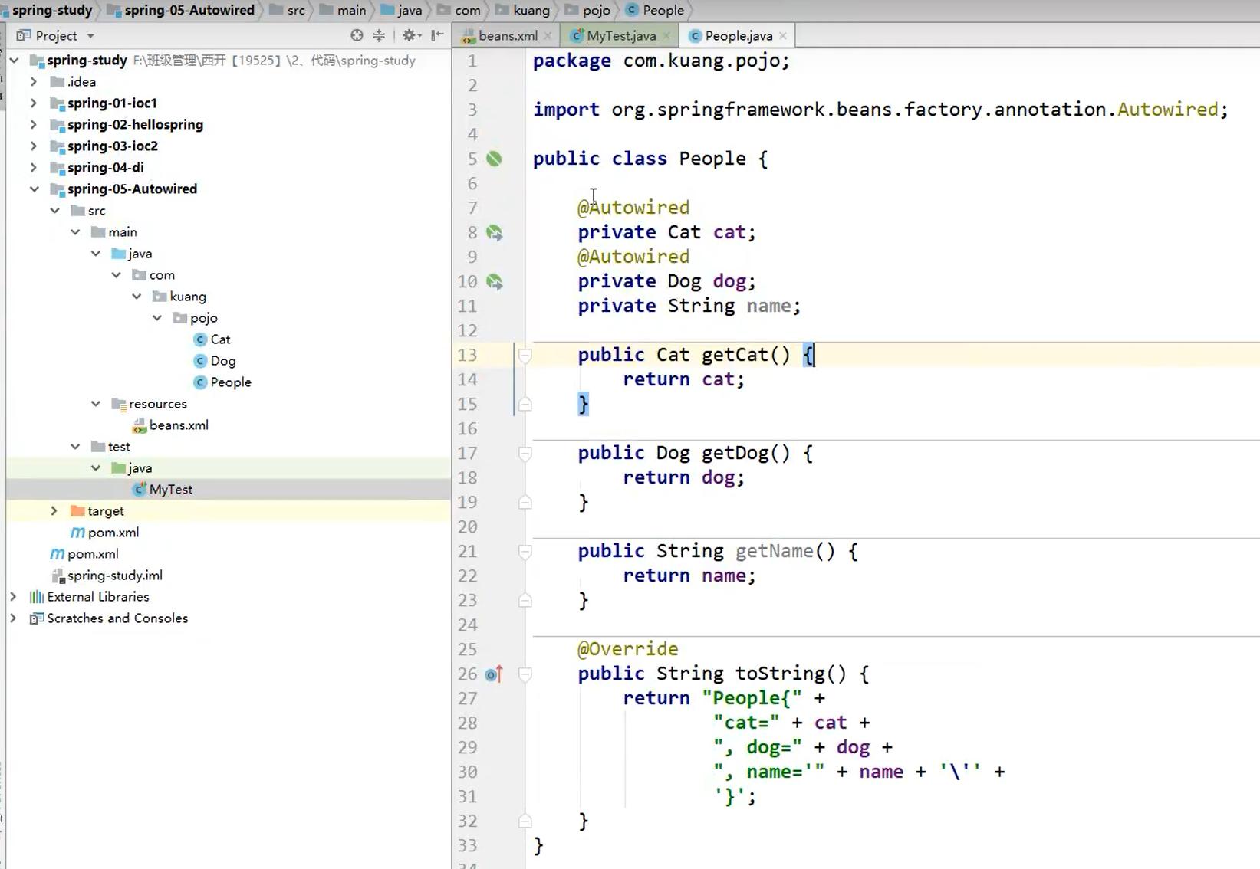Click the collapse all icon in Project panel
The image size is (1260, 869).
click(x=379, y=35)
